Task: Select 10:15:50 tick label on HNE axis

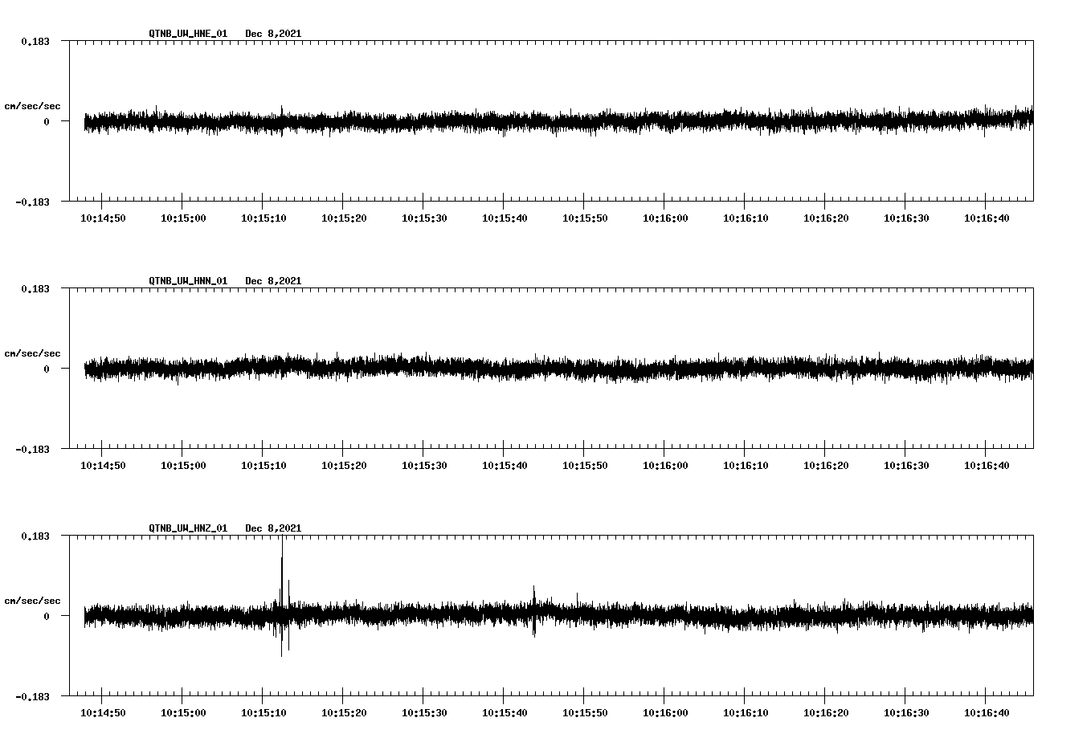Action: 585,218
